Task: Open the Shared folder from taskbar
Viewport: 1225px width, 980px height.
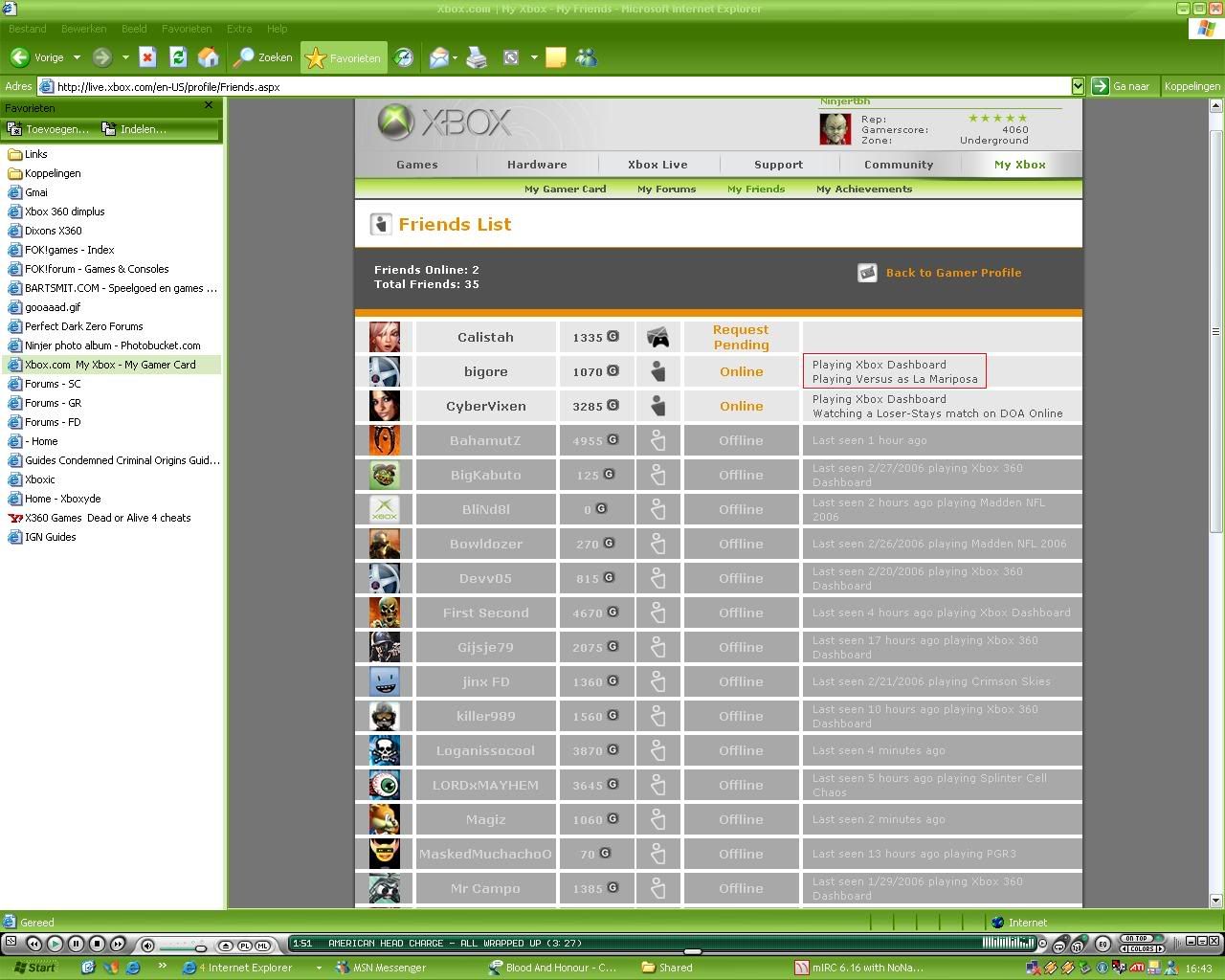Action: 667,968
